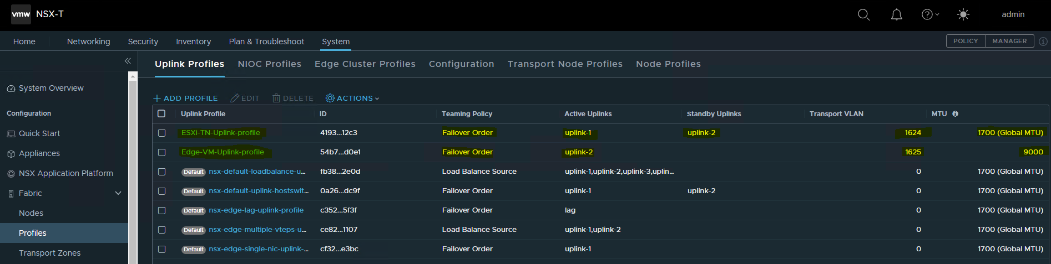Click the transport VLAN value 1624
1051x264 pixels.
click(913, 133)
